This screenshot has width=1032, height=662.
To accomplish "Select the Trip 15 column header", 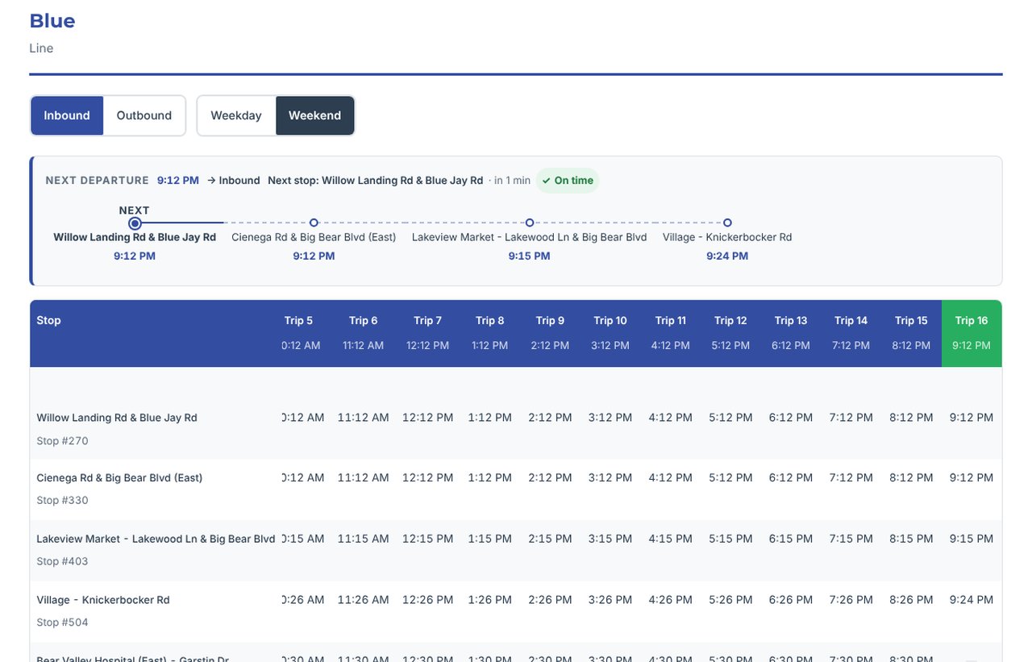I will point(911,333).
